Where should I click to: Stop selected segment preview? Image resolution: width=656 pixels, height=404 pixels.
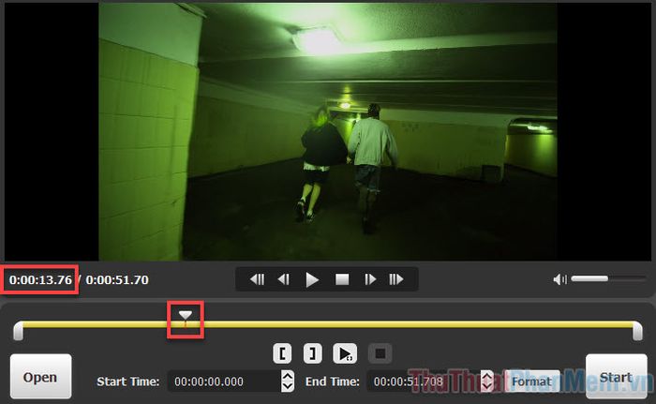coord(380,353)
